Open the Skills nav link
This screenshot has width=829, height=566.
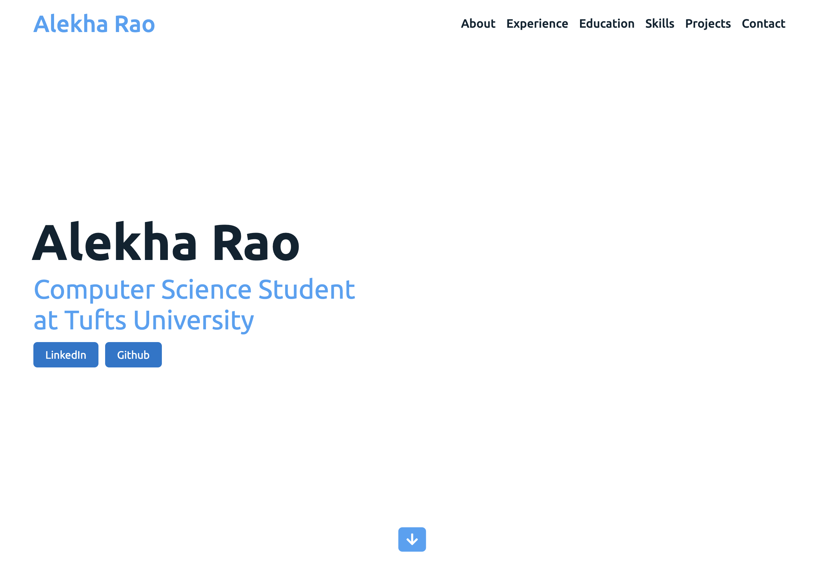click(659, 24)
